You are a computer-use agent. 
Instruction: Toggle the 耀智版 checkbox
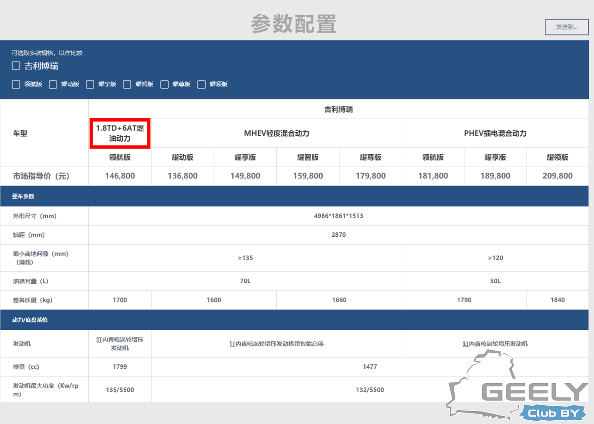127,84
